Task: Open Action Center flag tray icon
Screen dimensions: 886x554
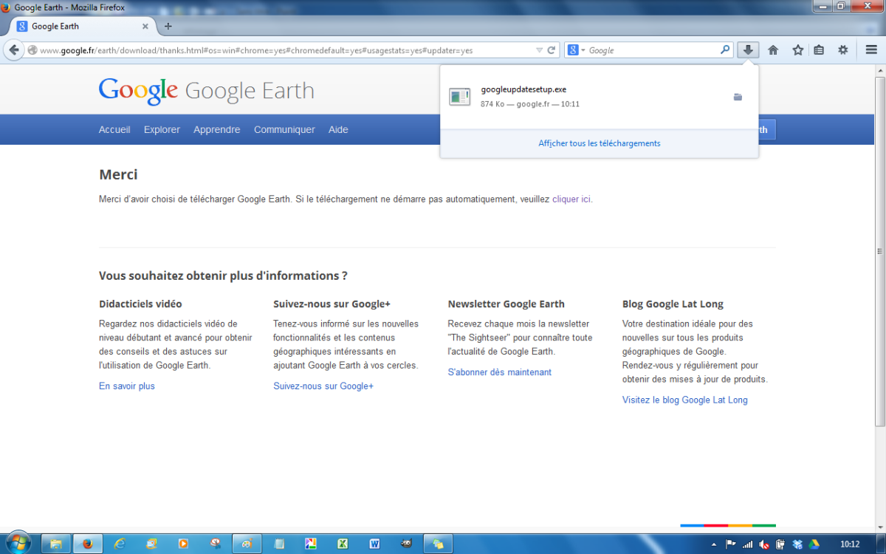Action: [730, 544]
